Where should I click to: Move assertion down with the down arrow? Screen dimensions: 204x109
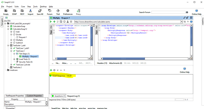(64, 70)
